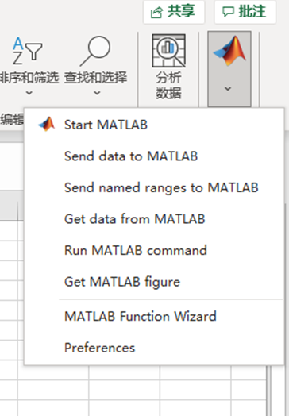Select Send data to MATLAB
Screen dimensions: 289x416
point(154,156)
